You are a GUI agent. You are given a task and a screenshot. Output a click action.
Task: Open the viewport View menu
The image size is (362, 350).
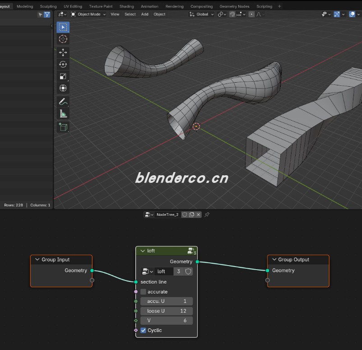[115, 14]
